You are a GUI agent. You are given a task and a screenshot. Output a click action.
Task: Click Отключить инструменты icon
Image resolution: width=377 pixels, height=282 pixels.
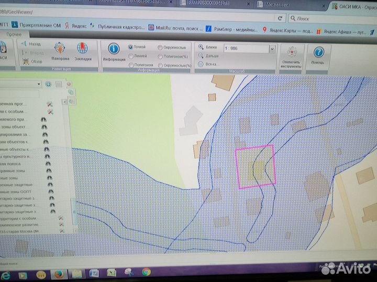click(x=291, y=53)
